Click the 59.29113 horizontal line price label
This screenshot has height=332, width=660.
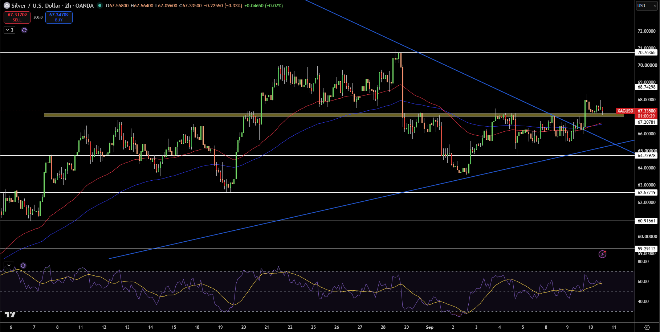coord(647,249)
